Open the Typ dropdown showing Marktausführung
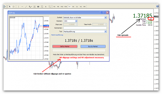This screenshot has height=94, width=162. pos(85,32)
